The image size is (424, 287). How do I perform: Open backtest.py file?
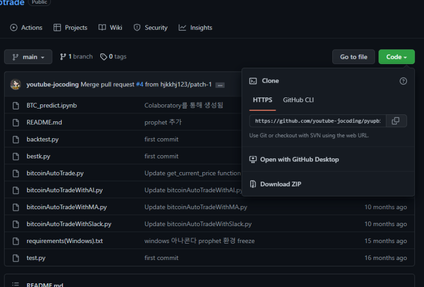[42, 139]
